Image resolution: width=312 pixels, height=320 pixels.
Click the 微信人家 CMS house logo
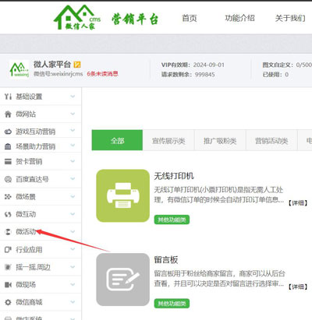point(77,17)
